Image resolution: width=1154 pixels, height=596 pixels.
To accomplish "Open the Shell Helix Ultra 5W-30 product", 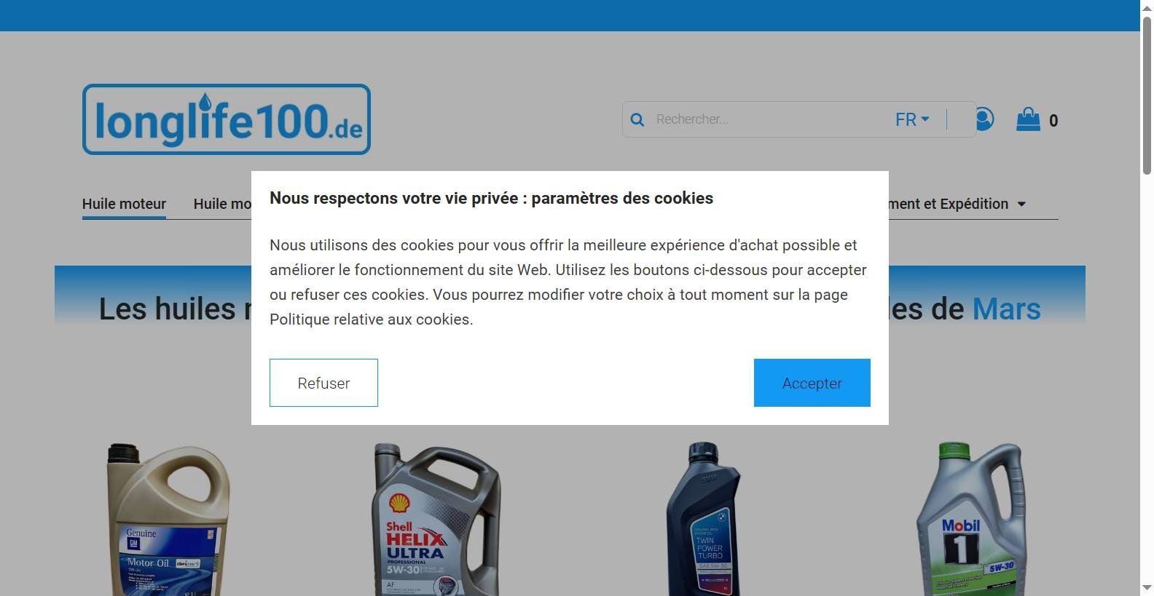I will pos(436,520).
